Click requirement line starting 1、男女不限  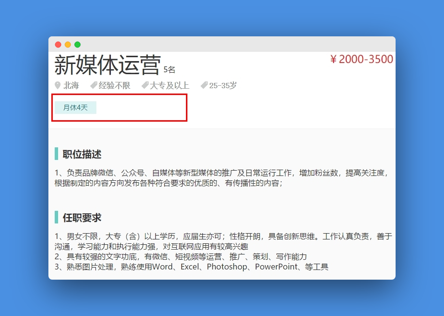coord(223,237)
